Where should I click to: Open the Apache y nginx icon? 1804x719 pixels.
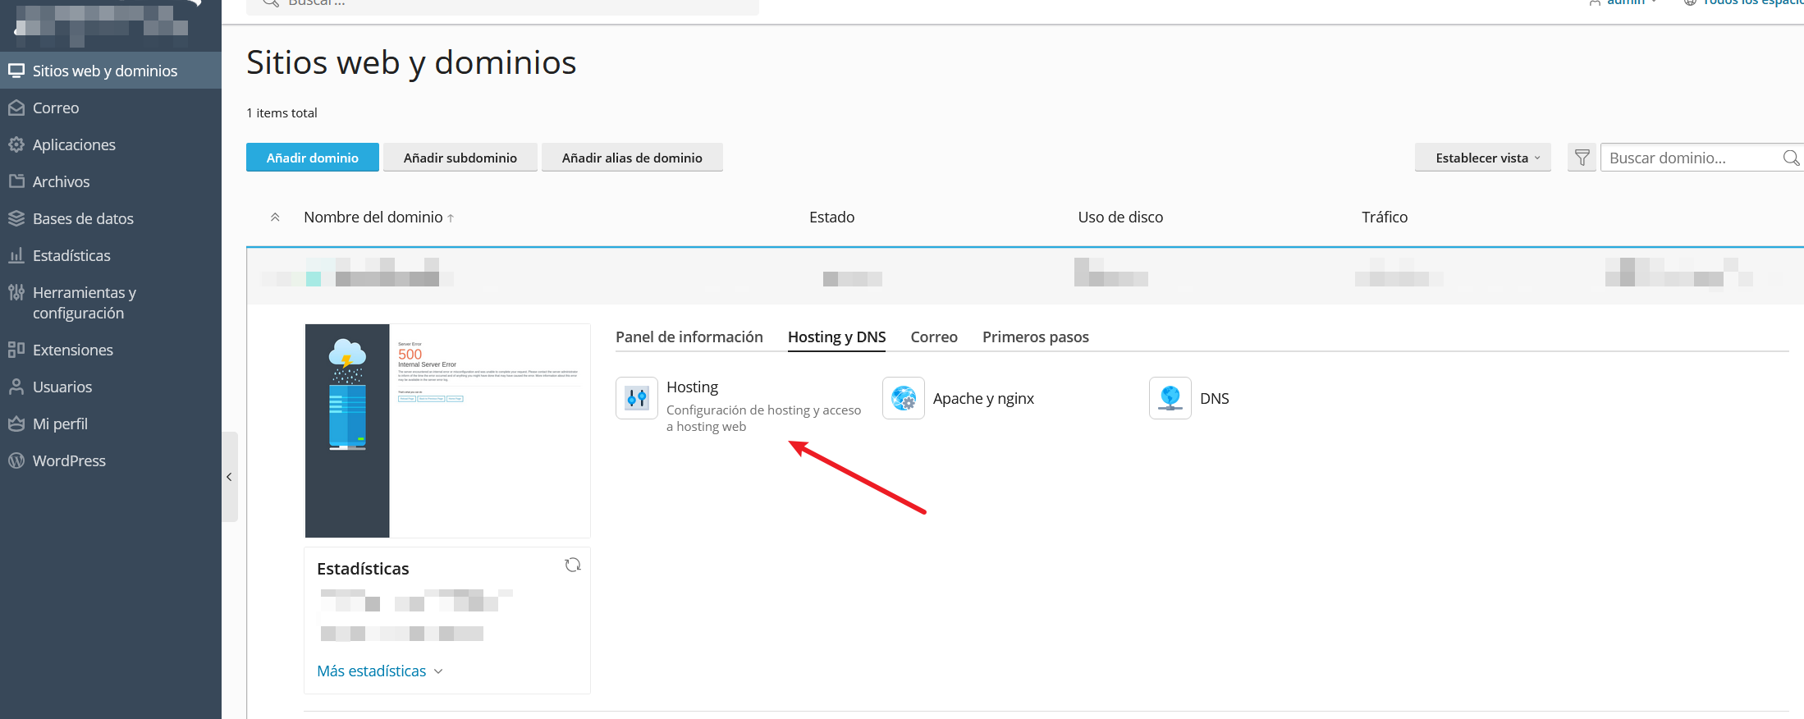(904, 398)
